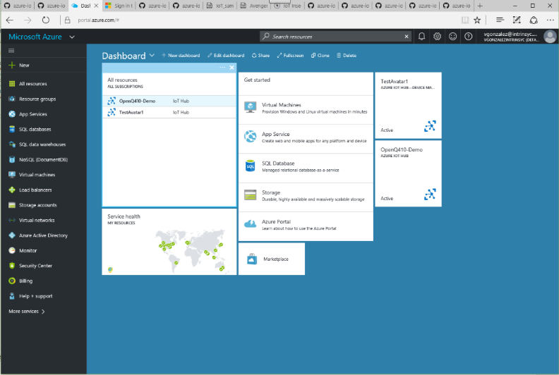
Task: Click Share in dashboard toolbar
Action: click(260, 56)
